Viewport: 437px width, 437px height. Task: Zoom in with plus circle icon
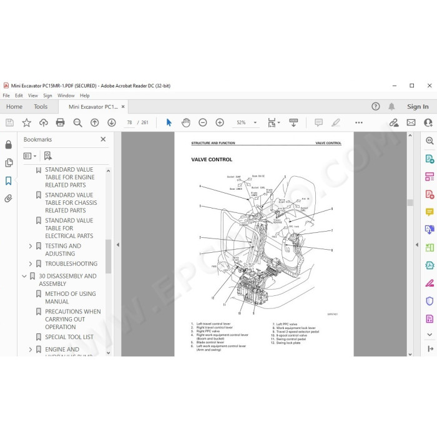[x=220, y=122]
